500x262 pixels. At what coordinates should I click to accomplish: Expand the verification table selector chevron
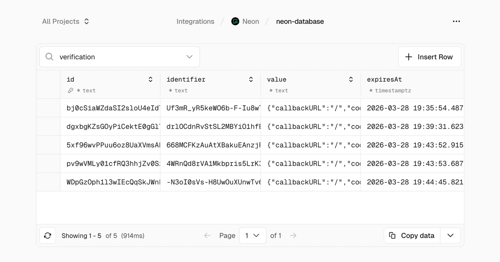pos(190,57)
